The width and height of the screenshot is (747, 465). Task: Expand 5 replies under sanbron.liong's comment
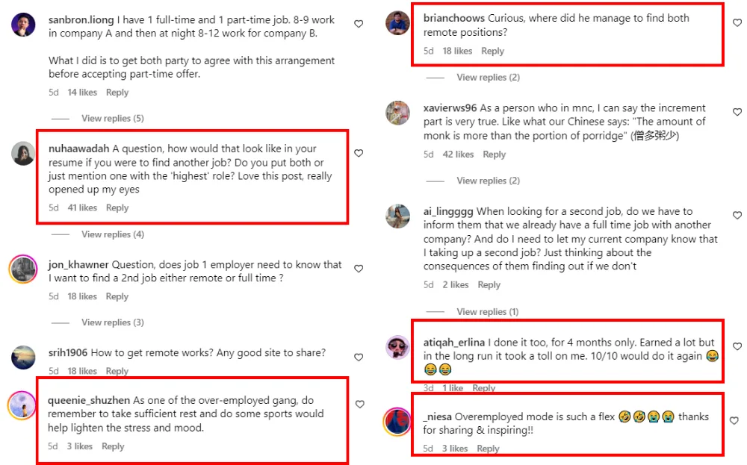(112, 118)
